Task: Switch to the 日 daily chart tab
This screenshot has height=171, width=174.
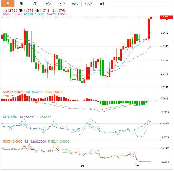Action: tap(8, 4)
